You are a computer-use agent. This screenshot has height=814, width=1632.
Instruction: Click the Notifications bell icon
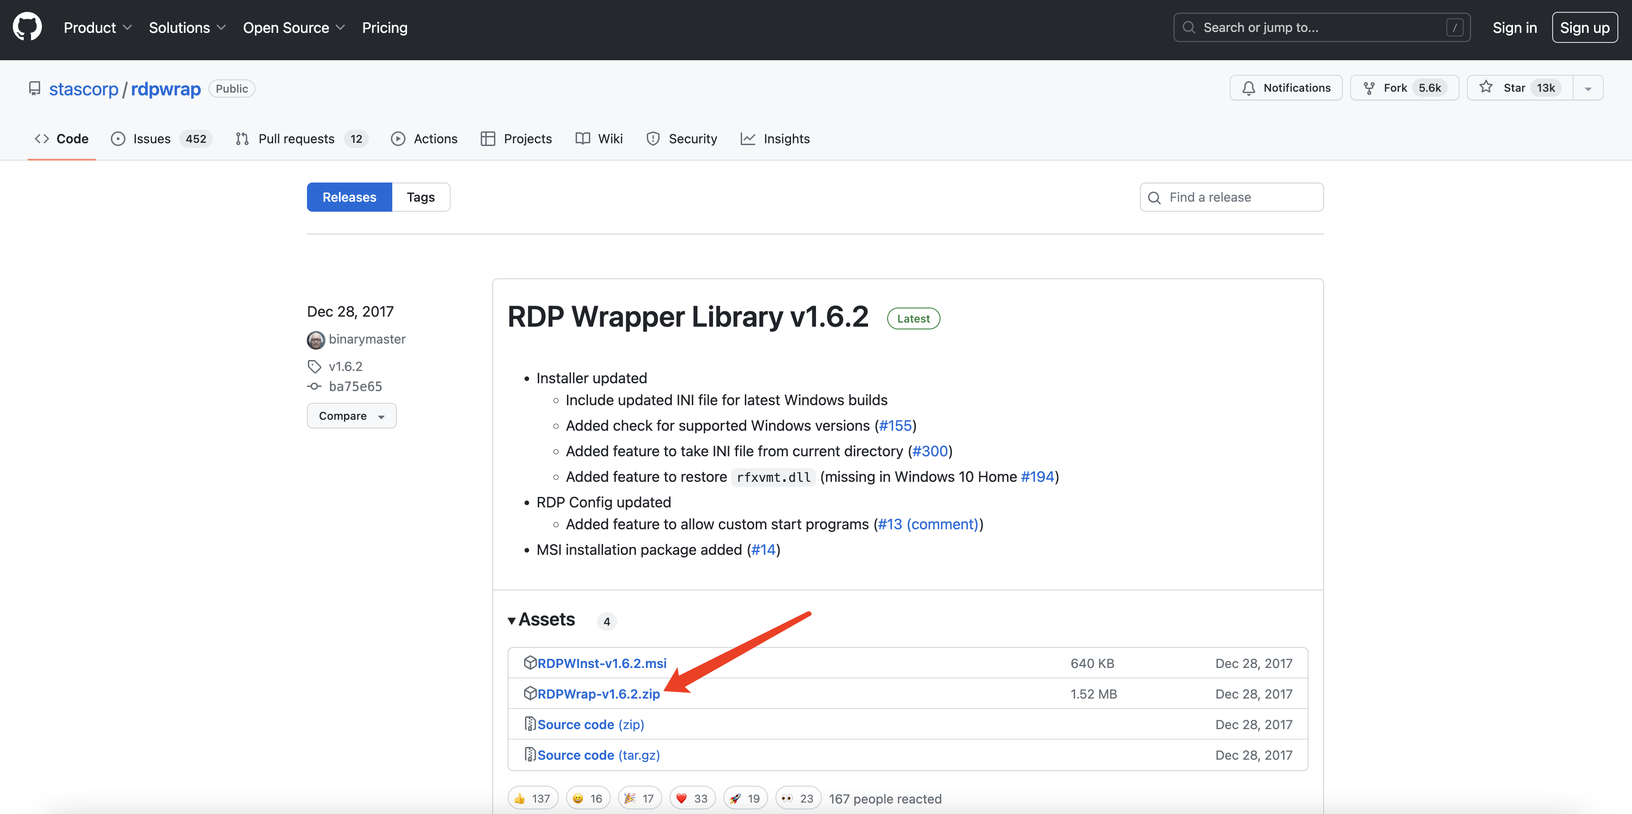coord(1249,88)
